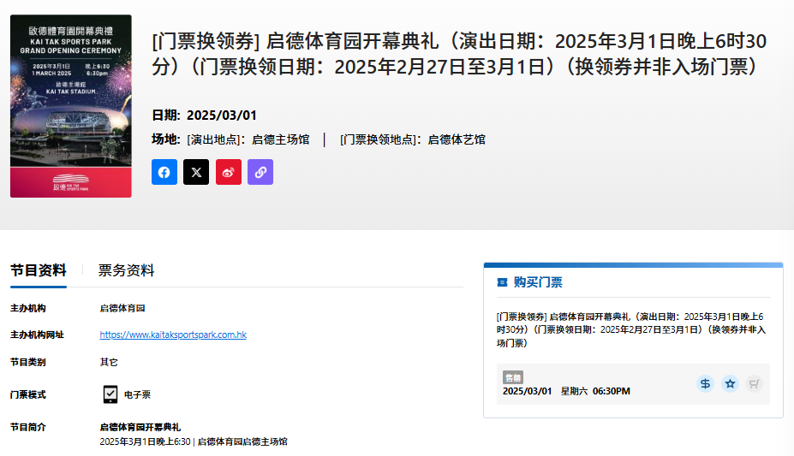
Task: Click the 启德体艺馆 redemption venue text
Action: (457, 139)
